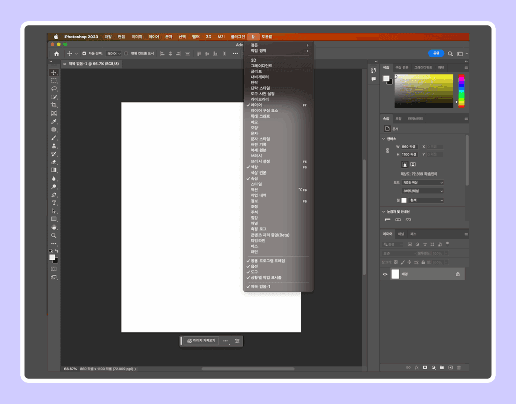Click the white 칠 fill color swatch
Image resolution: width=516 pixels, height=404 pixels.
coord(404,200)
